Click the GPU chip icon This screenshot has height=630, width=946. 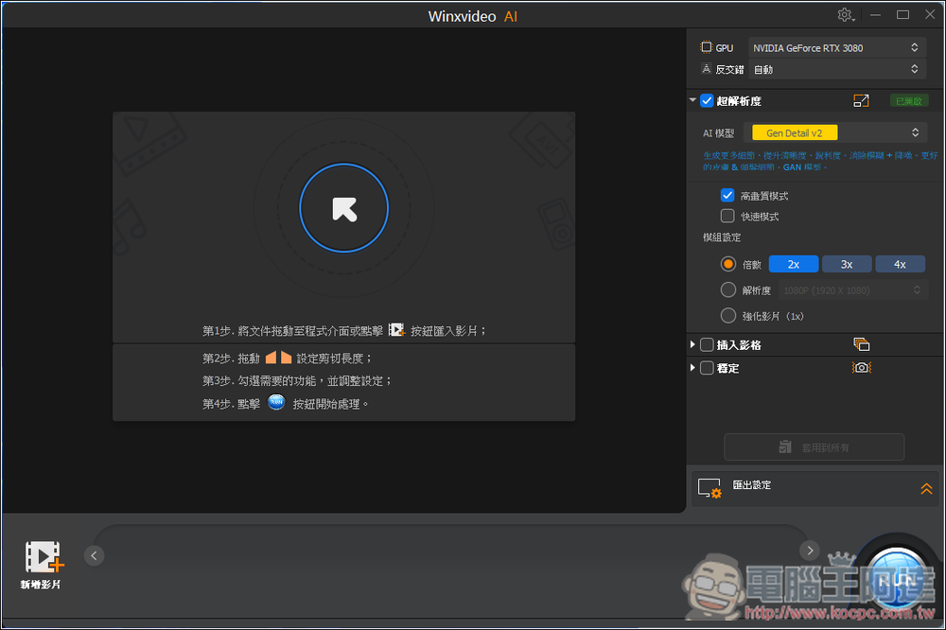[706, 47]
